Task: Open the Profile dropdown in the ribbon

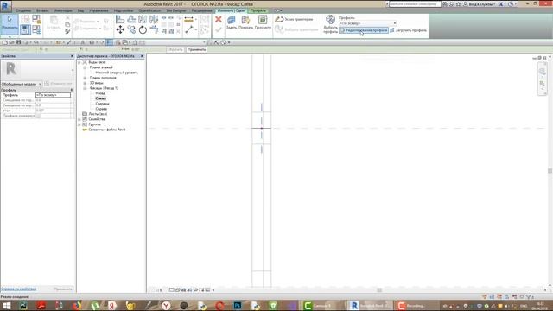Action: [368, 23]
